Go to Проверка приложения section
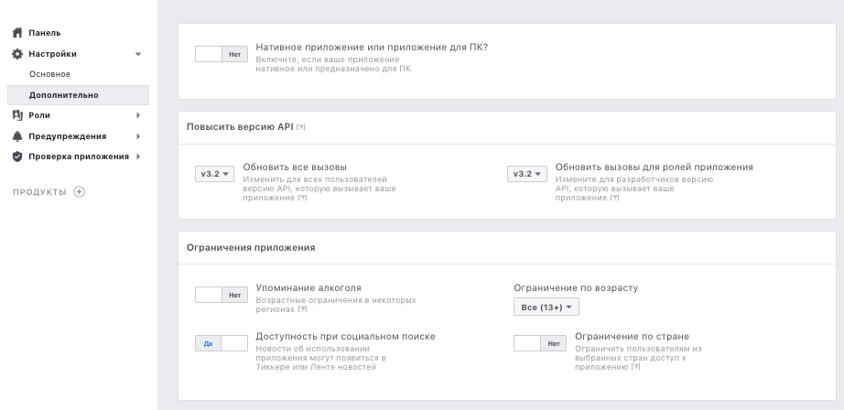The width and height of the screenshot is (844, 410). 79,156
